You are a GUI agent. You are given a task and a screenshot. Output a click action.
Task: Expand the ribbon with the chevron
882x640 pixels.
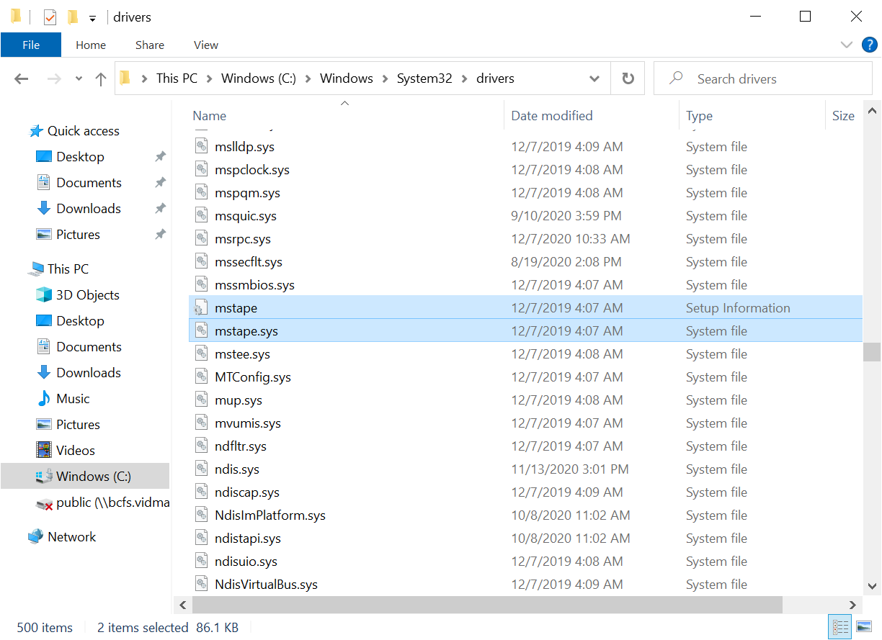coord(847,45)
